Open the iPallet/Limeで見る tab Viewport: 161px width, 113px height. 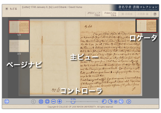click(x=110, y=14)
